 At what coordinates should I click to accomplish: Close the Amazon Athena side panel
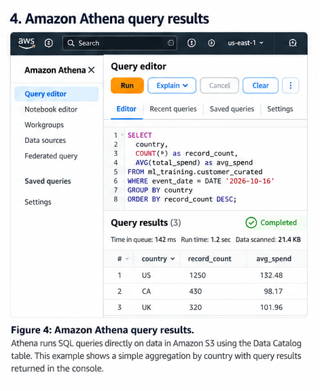(92, 70)
